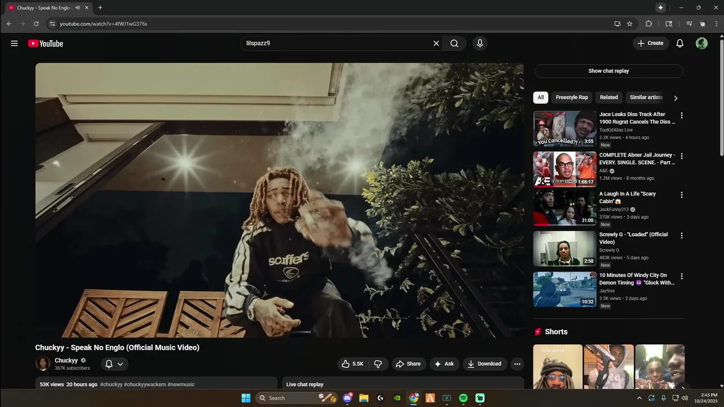Open options for COMPLETE Abner Jail Journey video

coord(682,156)
